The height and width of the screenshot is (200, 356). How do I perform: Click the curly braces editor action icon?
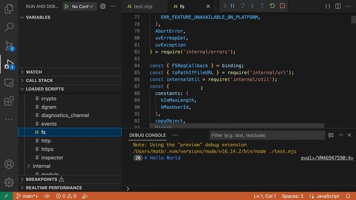pyautogui.click(x=328, y=6)
